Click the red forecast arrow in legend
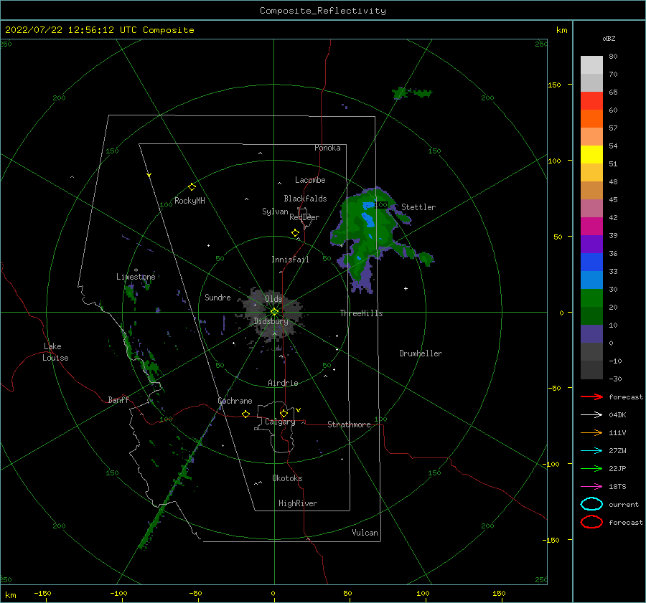The width and height of the screenshot is (646, 603). coord(591,397)
